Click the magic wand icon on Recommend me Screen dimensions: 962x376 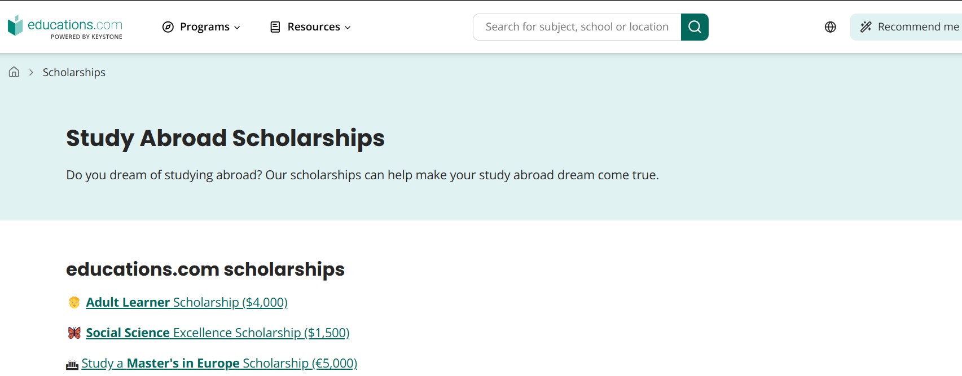[865, 26]
